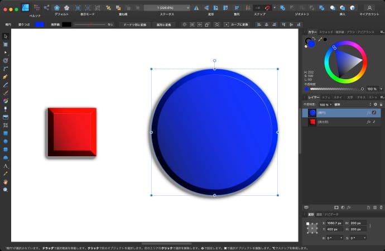Click the My Account icon

coord(369,8)
